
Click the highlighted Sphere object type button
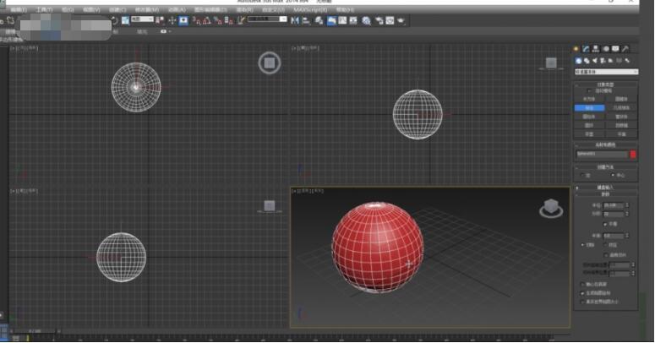[x=590, y=108]
